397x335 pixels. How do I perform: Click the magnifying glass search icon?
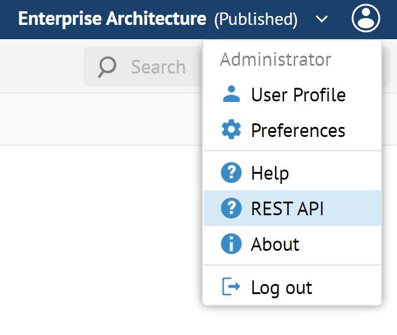click(107, 66)
